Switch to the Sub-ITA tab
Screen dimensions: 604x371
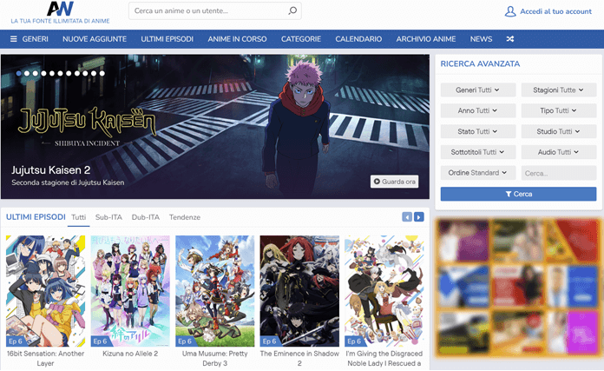[x=108, y=217]
